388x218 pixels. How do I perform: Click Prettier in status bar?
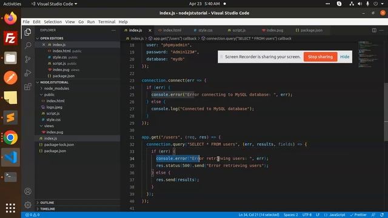358,215
